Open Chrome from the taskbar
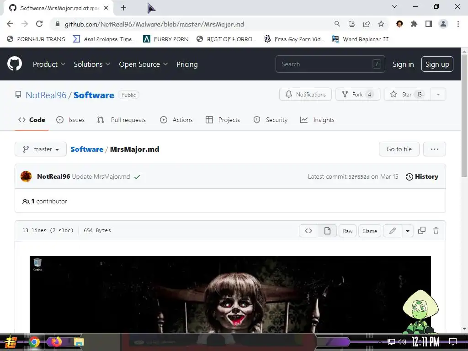 point(34,342)
